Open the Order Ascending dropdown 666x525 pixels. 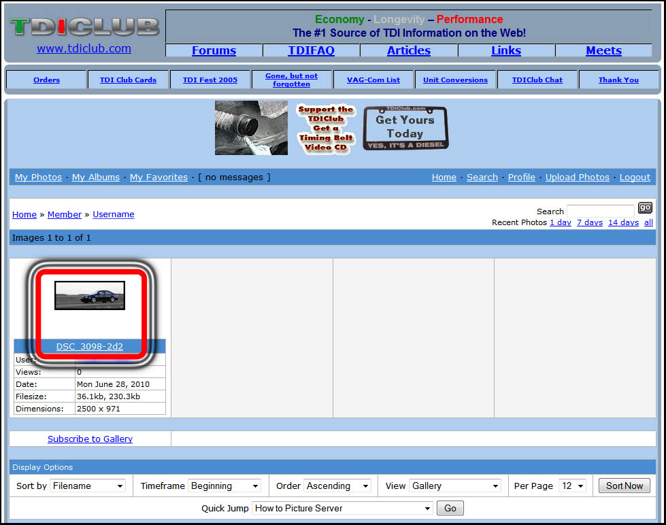pos(337,486)
